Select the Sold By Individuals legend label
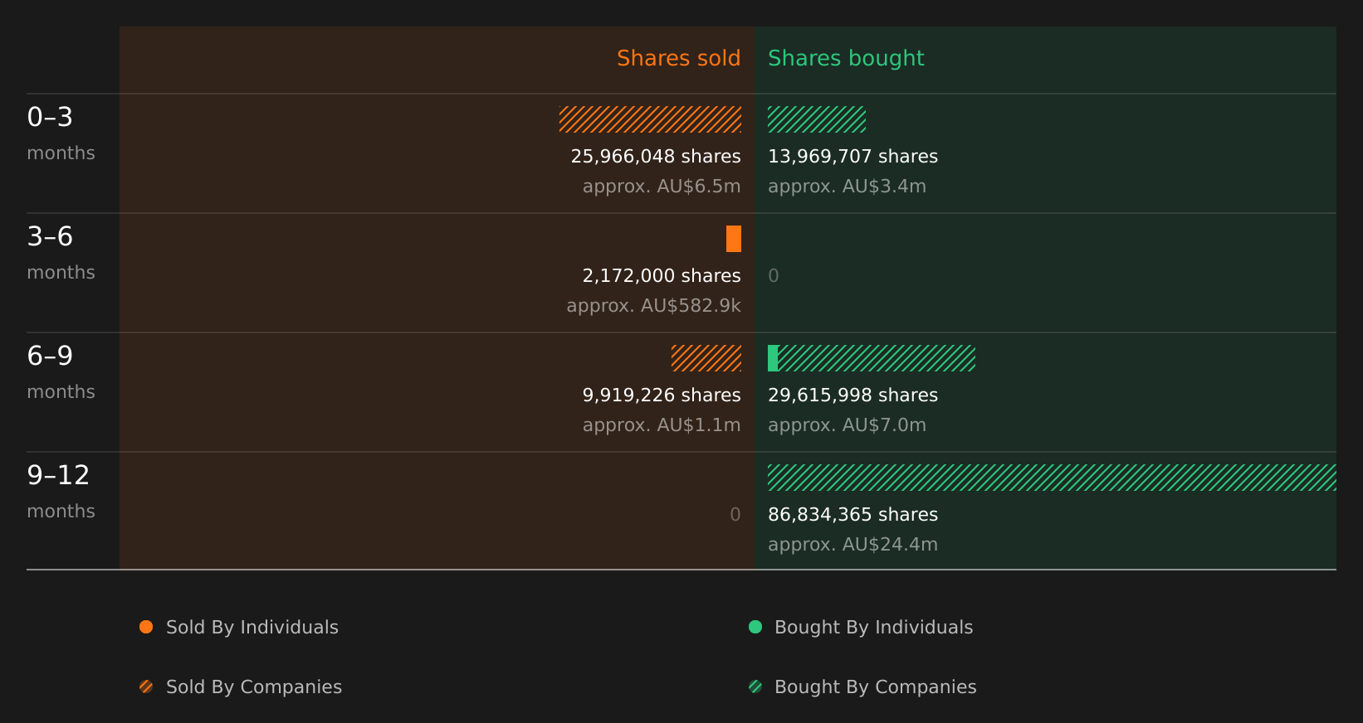Screen dimensions: 1363x723 point(252,628)
